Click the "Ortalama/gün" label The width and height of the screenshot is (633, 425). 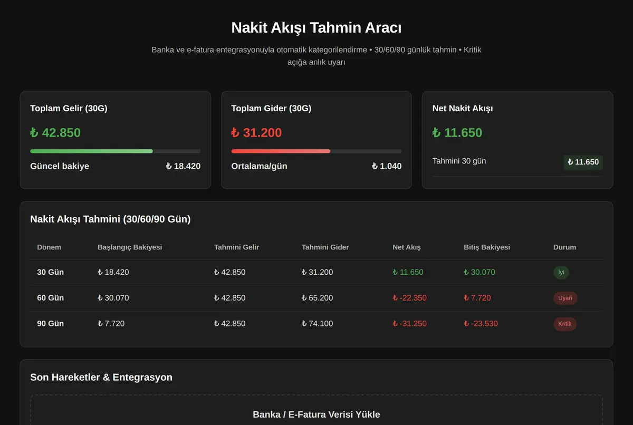pos(259,166)
